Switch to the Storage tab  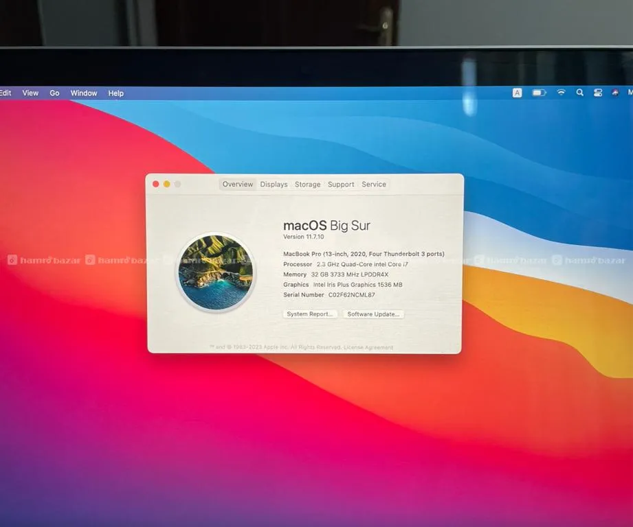click(x=307, y=185)
